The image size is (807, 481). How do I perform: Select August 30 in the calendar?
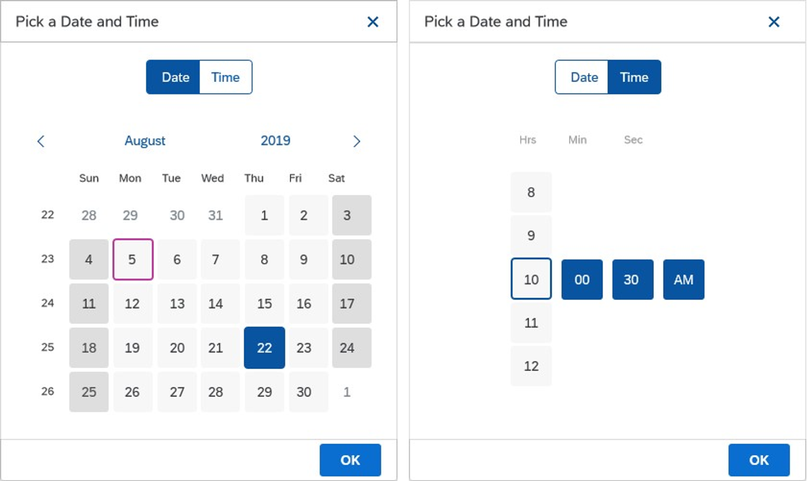pos(304,392)
